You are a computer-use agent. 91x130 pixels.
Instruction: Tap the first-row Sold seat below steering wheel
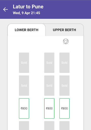pyautogui.click(x=64, y=63)
